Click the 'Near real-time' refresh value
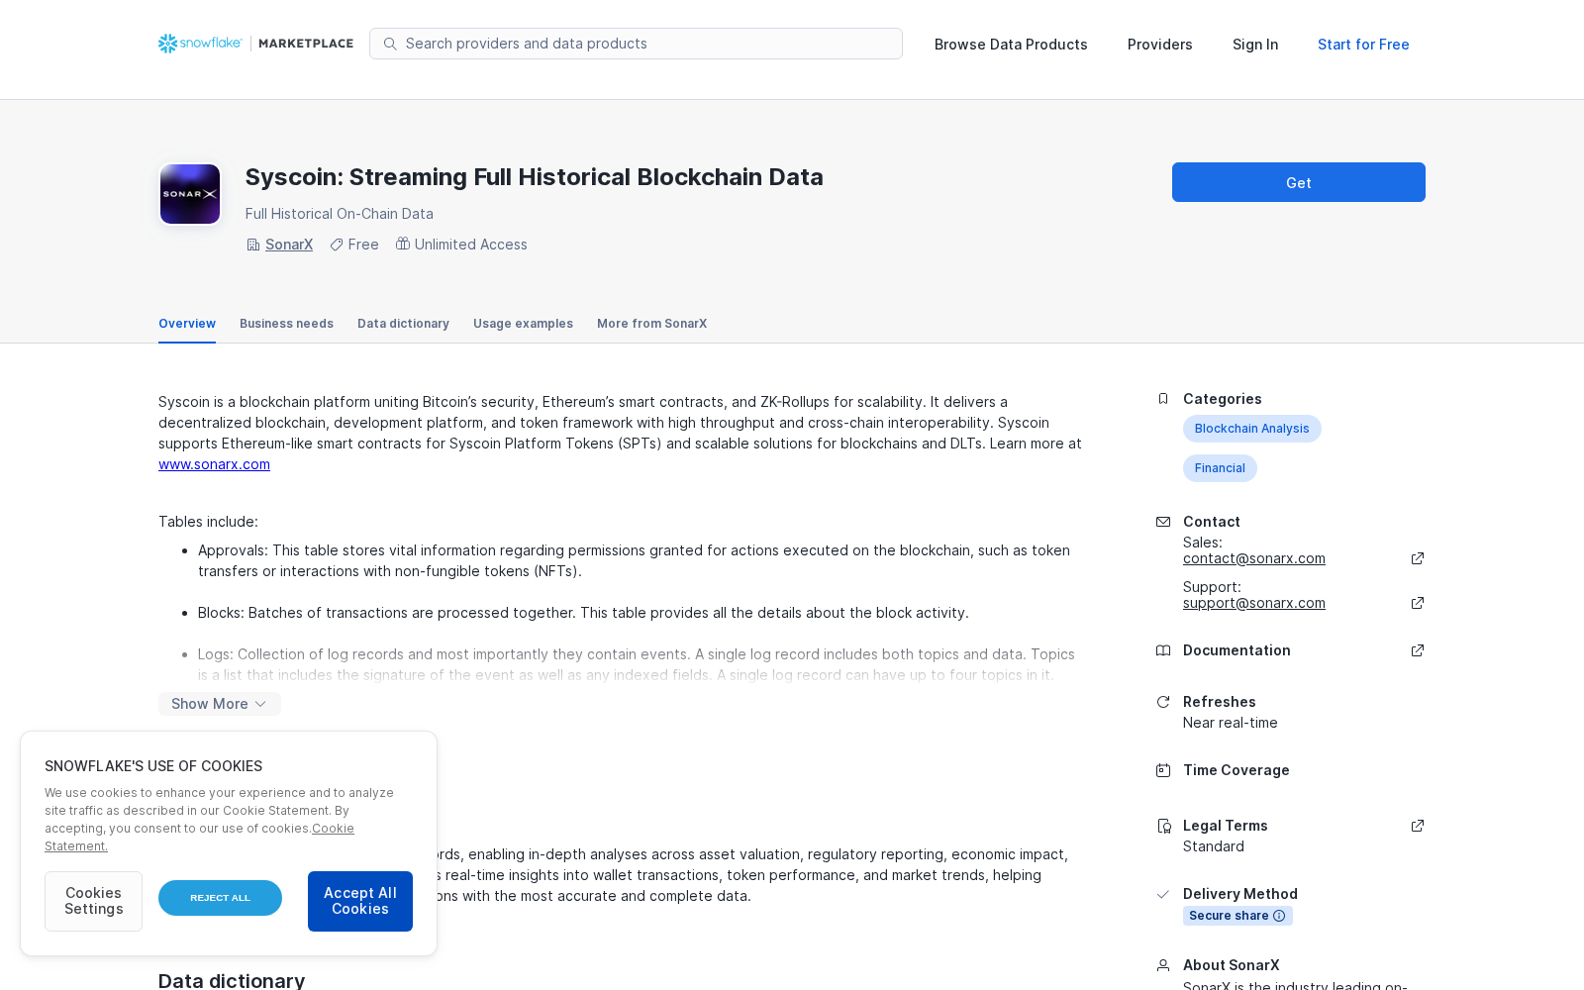 coord(1230,723)
